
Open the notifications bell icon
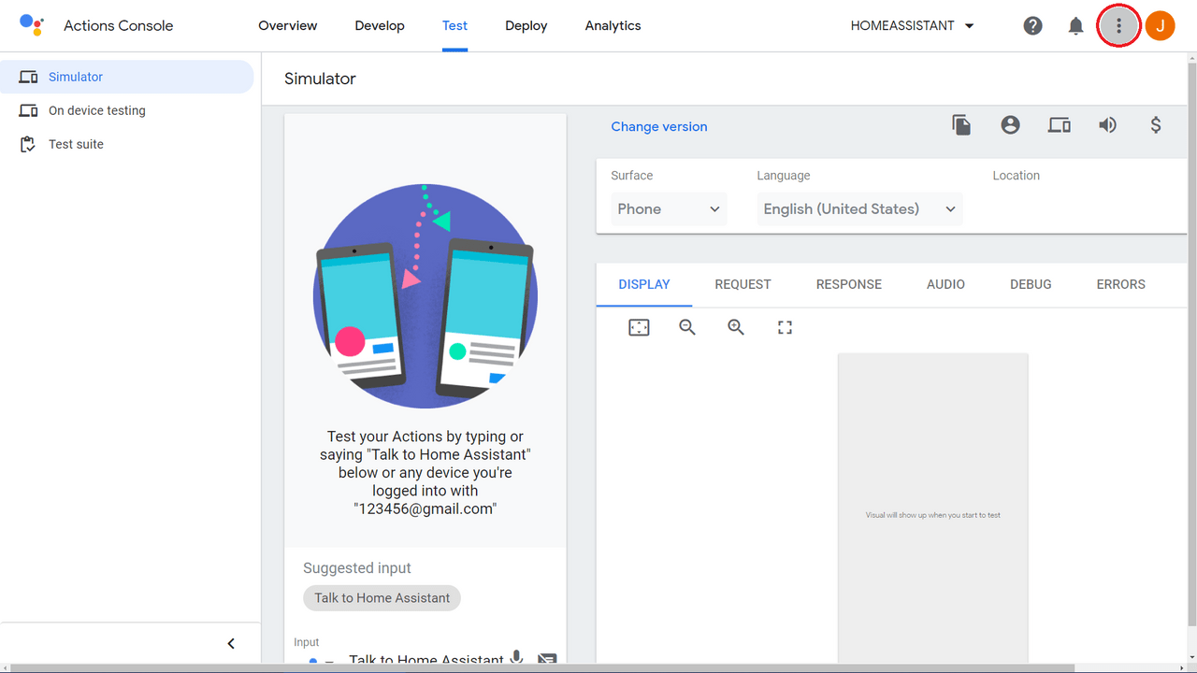click(1075, 25)
